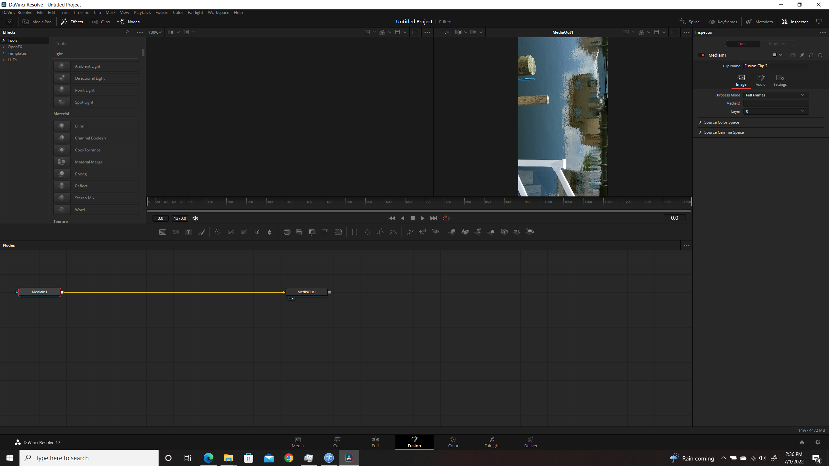The image size is (829, 466).
Task: Switch to the Settings inspector tab
Action: point(780,81)
